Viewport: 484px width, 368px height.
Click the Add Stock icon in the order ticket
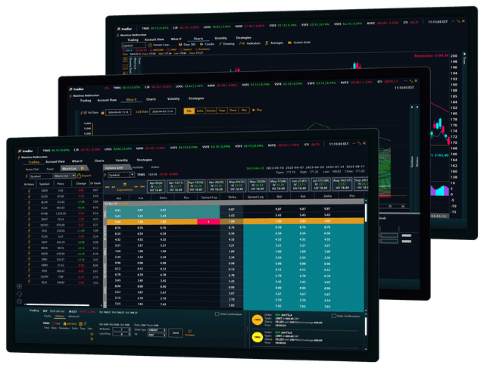pos(64,323)
